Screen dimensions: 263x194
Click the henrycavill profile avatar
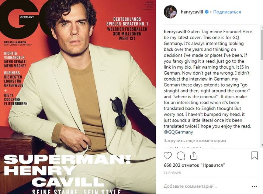point(169,12)
